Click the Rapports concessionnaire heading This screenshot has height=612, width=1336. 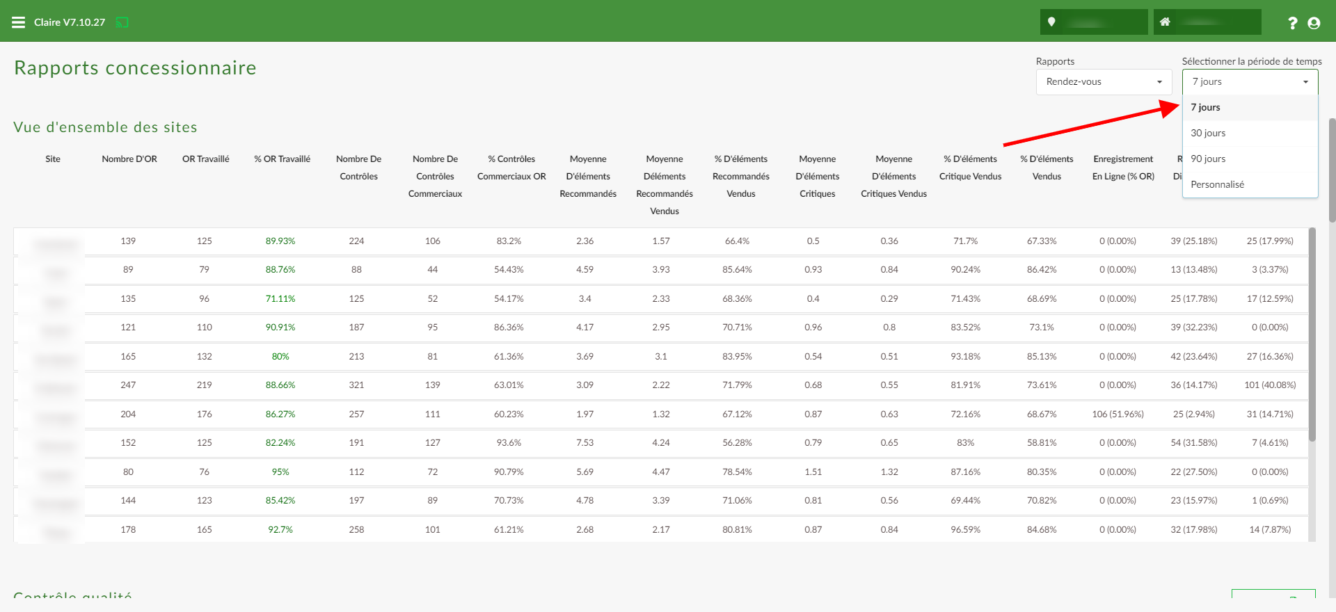[x=135, y=67]
